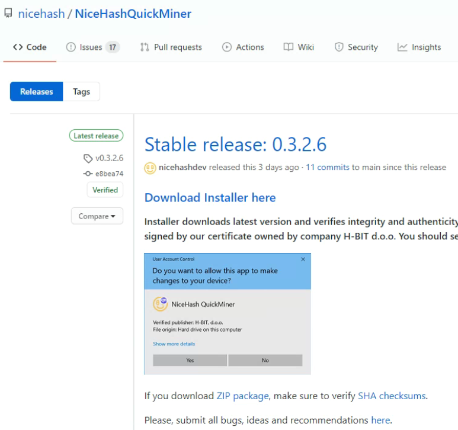Click the here link for bug submissions
Screen dimensions: 458x430
[380, 420]
